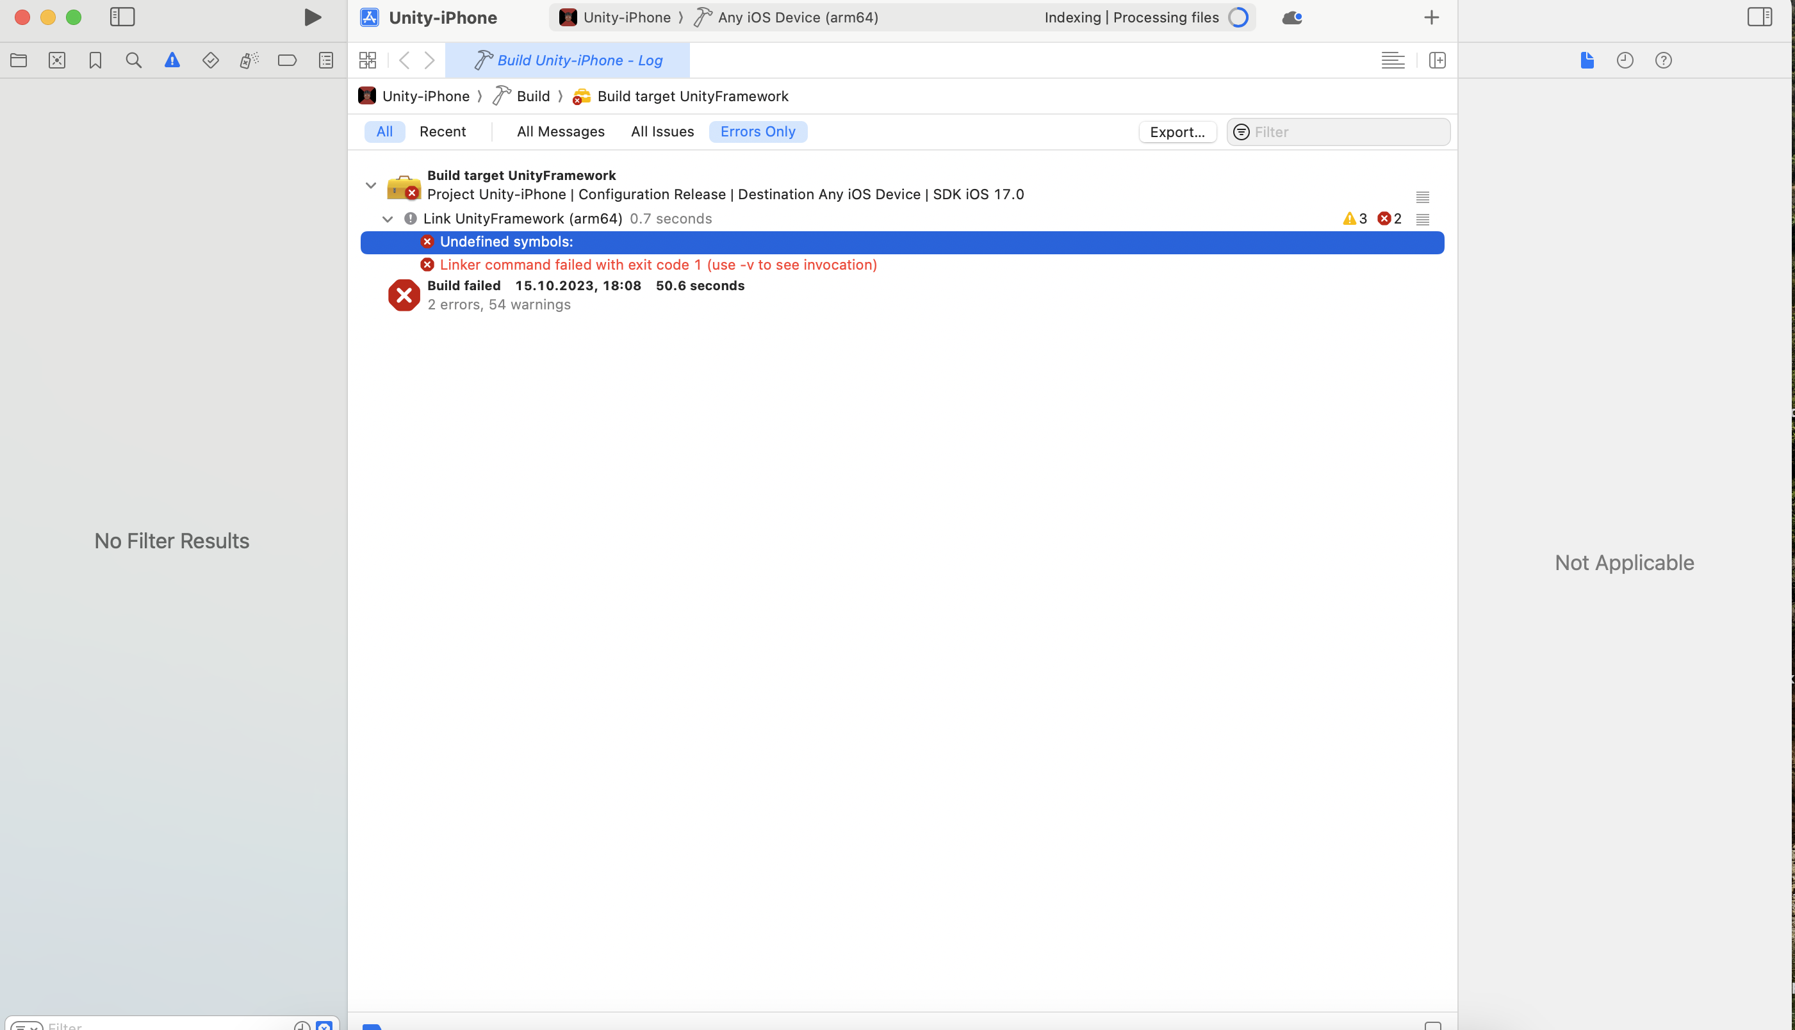Image resolution: width=1795 pixels, height=1030 pixels.
Task: Show the History inspector clock icon
Action: pyautogui.click(x=1625, y=60)
